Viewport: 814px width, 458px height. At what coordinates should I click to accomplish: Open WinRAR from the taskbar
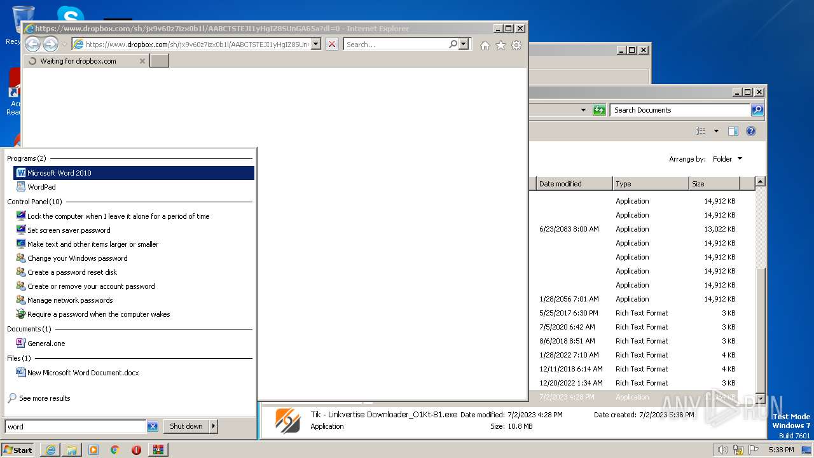click(158, 450)
